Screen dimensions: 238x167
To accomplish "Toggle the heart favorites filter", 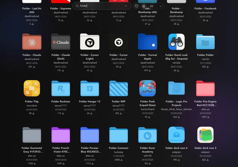I will [x=136, y=6].
